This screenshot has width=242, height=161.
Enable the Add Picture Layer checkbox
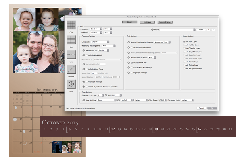tap(184, 65)
